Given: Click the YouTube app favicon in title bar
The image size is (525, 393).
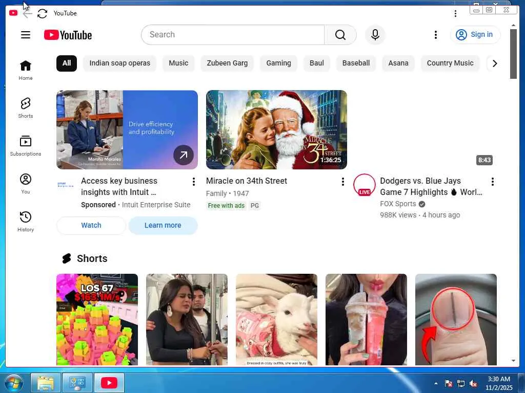Looking at the screenshot, I should coord(13,13).
